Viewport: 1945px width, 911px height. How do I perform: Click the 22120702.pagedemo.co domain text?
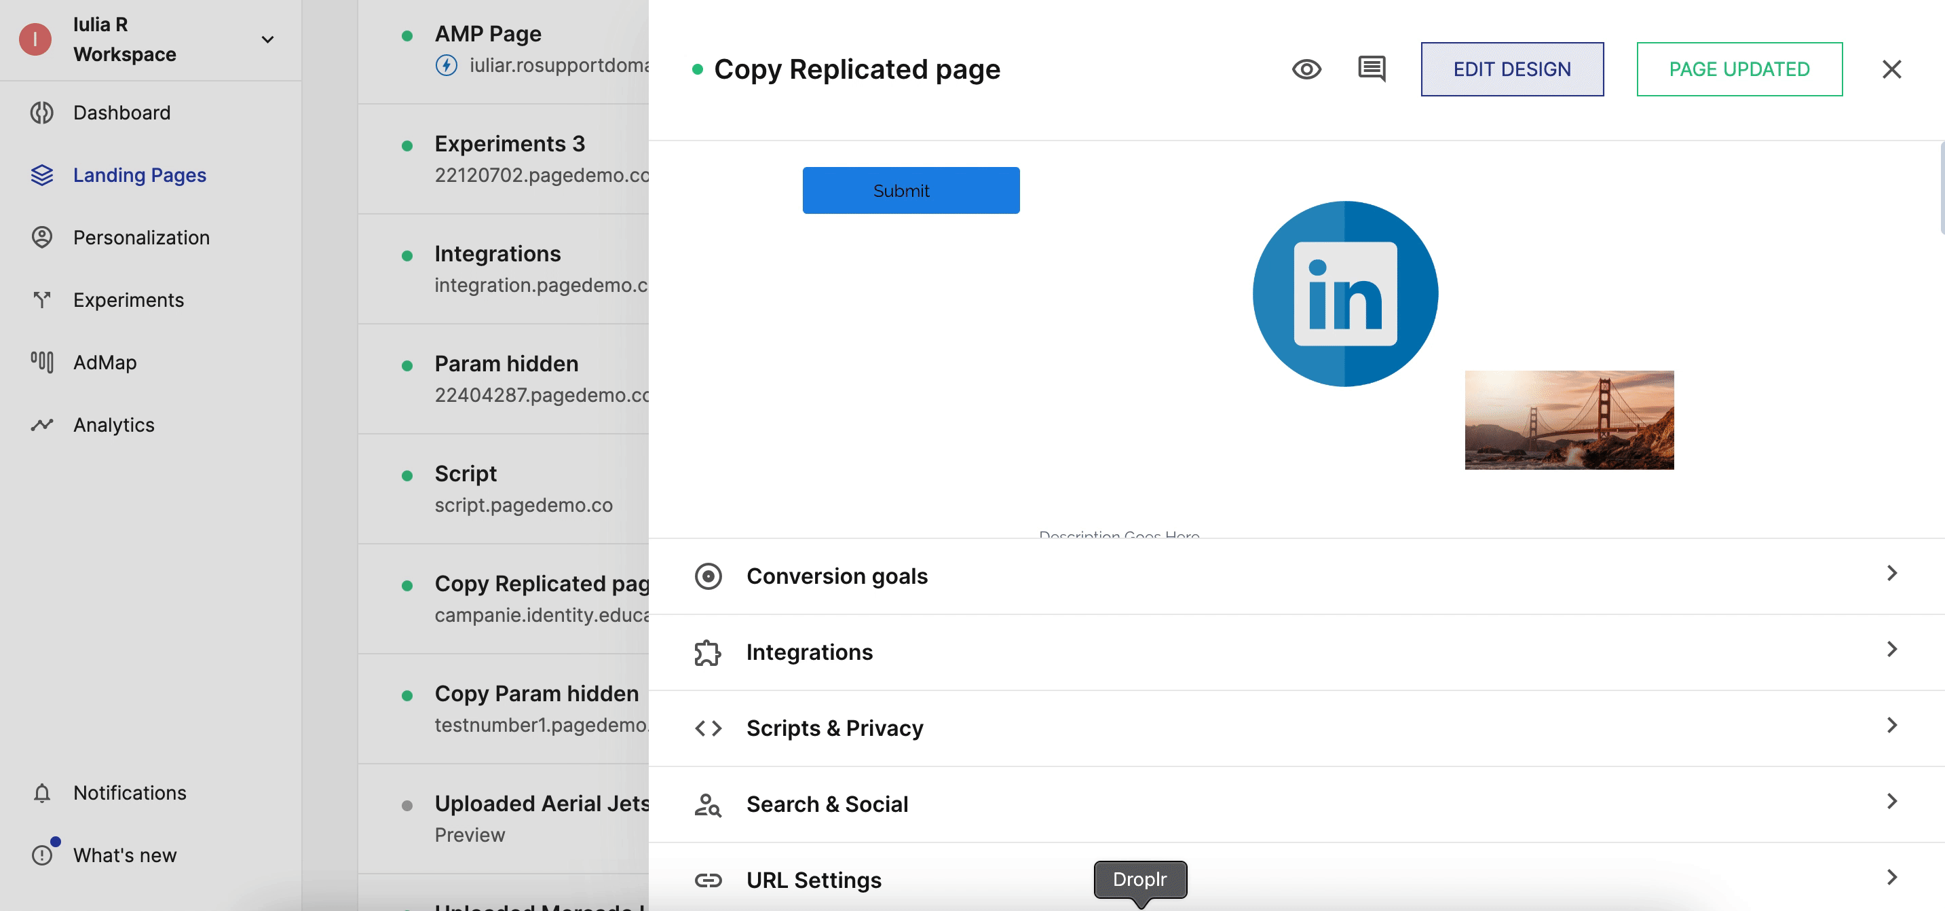click(542, 175)
